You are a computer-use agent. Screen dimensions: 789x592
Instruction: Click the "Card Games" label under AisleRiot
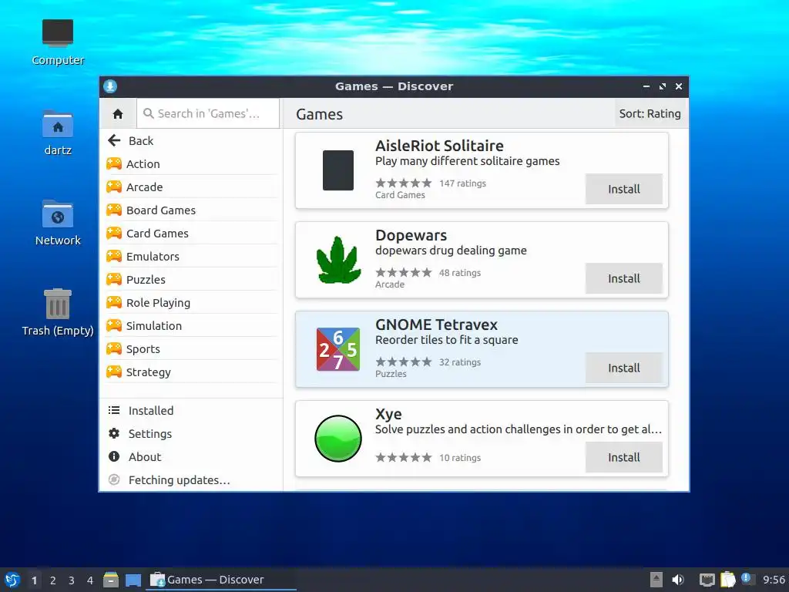(400, 195)
